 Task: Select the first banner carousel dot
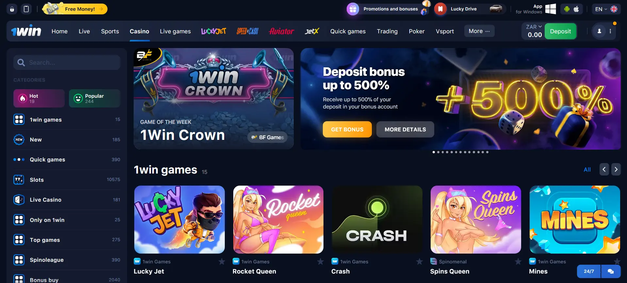tap(434, 152)
